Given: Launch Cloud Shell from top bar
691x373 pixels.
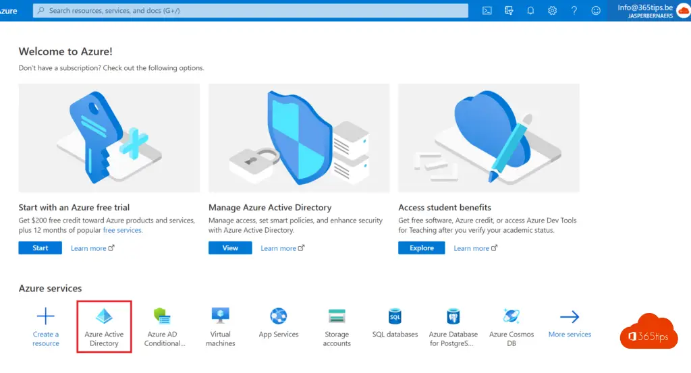Looking at the screenshot, I should tap(487, 11).
